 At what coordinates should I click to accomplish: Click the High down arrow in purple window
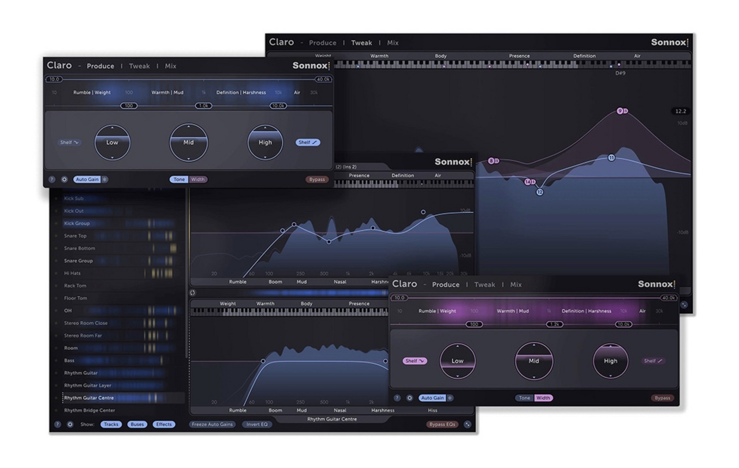coord(611,376)
